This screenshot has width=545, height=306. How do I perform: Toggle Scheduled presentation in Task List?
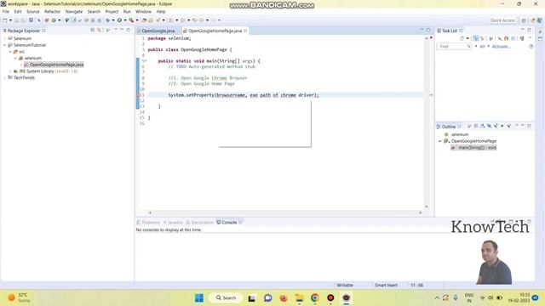(x=482, y=38)
